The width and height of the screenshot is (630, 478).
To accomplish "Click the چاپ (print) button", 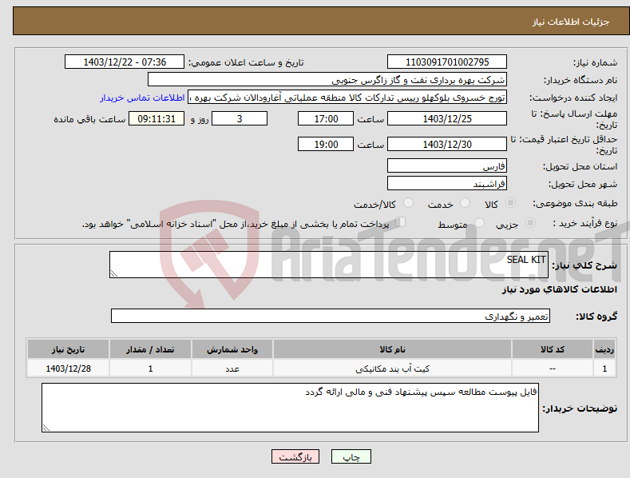I will pyautogui.click(x=351, y=456).
